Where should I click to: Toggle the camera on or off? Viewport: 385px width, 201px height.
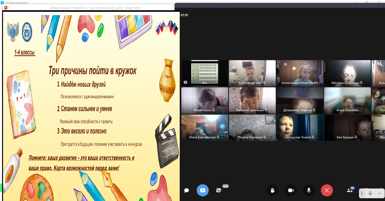(x=291, y=190)
